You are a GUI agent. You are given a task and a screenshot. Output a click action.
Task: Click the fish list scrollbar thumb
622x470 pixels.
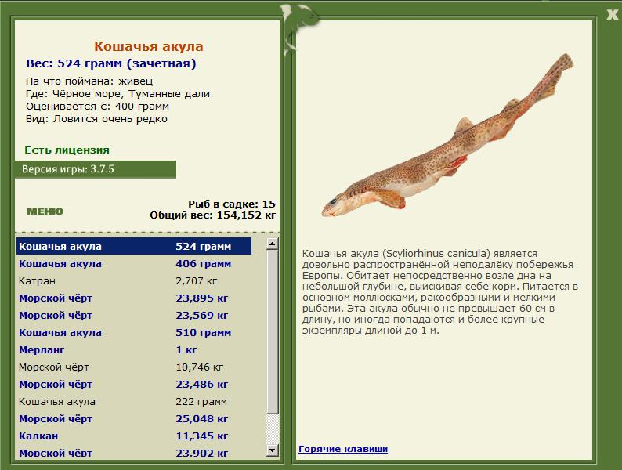coord(272,331)
